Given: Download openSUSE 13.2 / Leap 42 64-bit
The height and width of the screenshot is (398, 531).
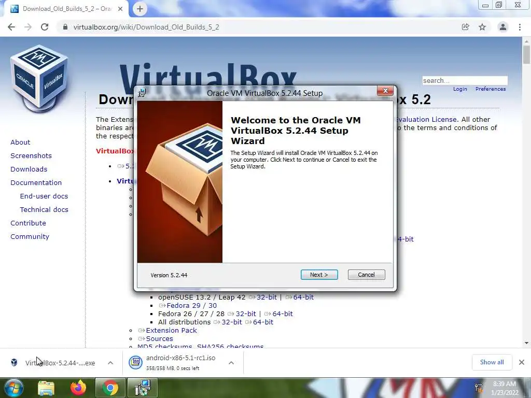Looking at the screenshot, I should tap(303, 297).
